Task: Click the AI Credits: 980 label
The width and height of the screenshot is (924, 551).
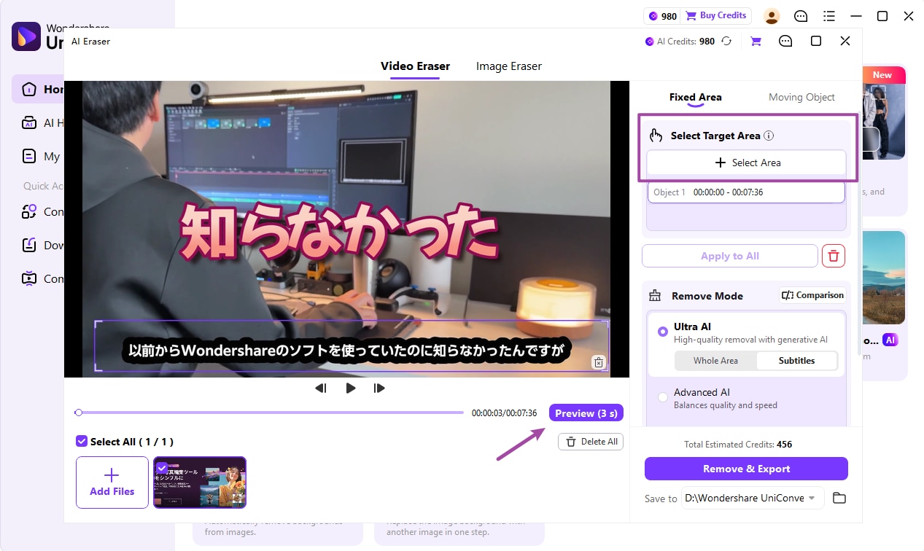Action: (680, 42)
